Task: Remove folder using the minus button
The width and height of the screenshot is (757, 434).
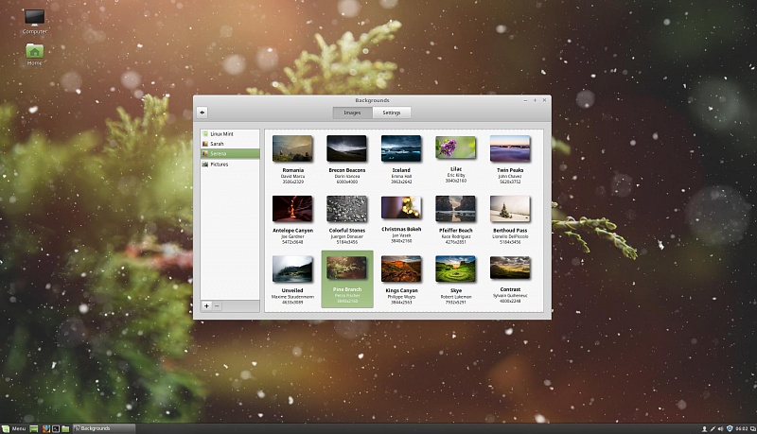Action: click(218, 305)
